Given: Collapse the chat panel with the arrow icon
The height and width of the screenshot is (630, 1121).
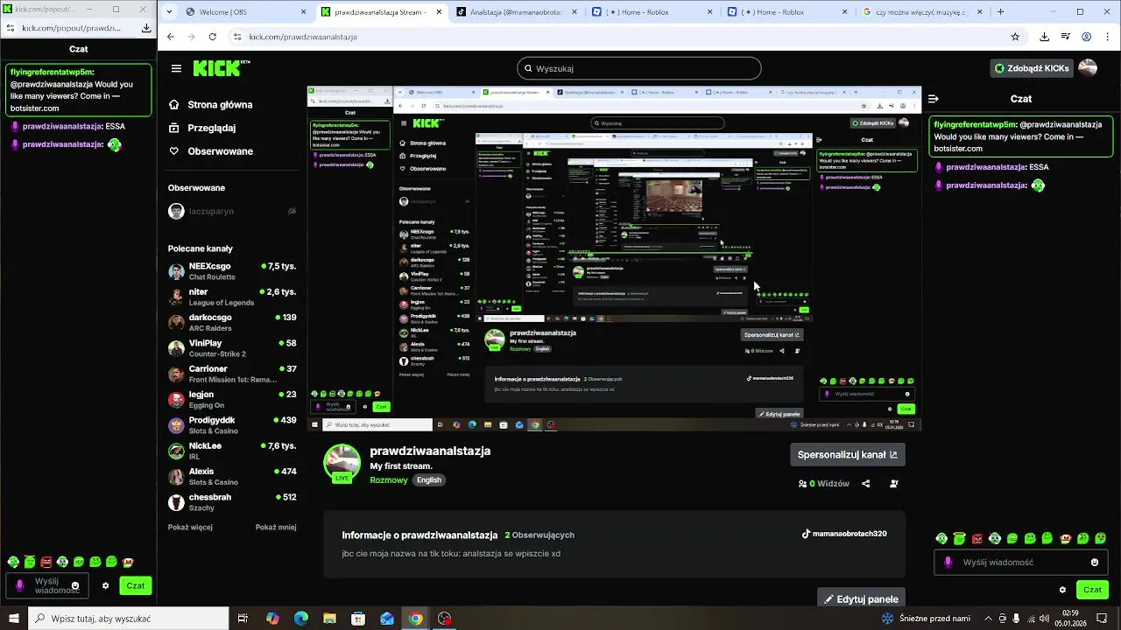Looking at the screenshot, I should click(x=934, y=99).
